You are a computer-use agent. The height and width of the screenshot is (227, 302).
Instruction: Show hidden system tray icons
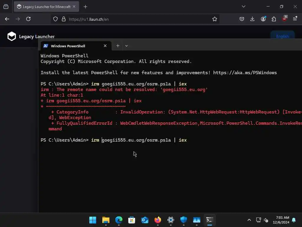point(249,220)
